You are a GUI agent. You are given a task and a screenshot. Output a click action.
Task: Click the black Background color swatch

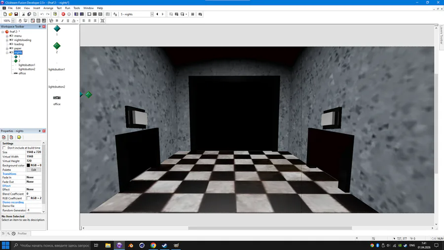point(28,165)
